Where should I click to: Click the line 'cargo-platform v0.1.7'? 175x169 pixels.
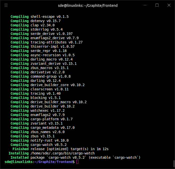coord(51,119)
